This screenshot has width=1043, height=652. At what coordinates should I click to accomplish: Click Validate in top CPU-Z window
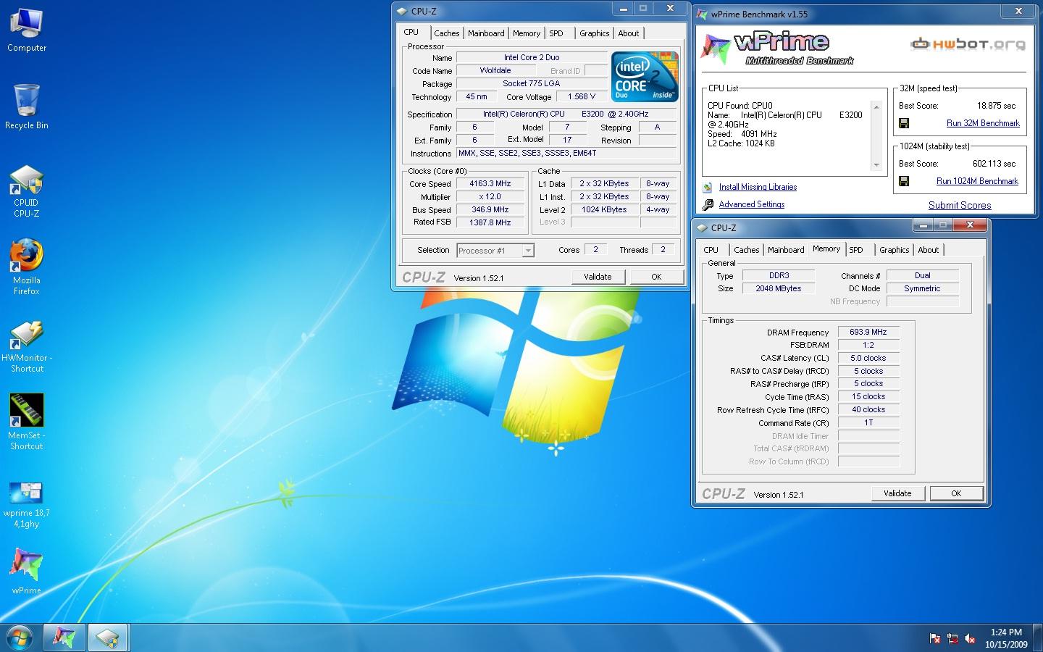pos(598,277)
